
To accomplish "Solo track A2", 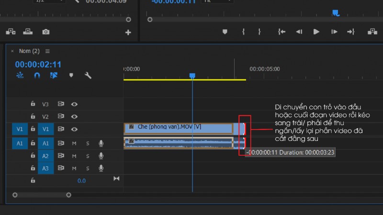I will tap(88, 156).
